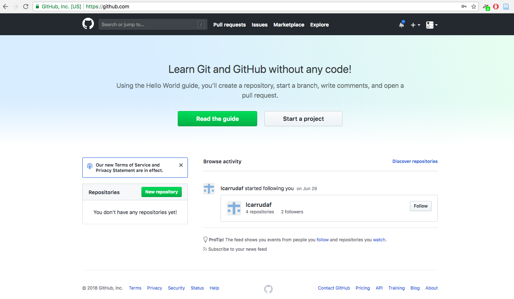
Task: Click the Read the guide button
Action: [x=217, y=119]
